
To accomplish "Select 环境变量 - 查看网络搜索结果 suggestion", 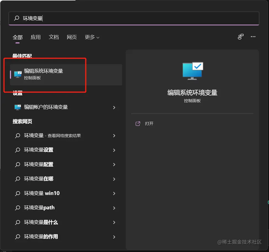I will pyautogui.click(x=66, y=136).
